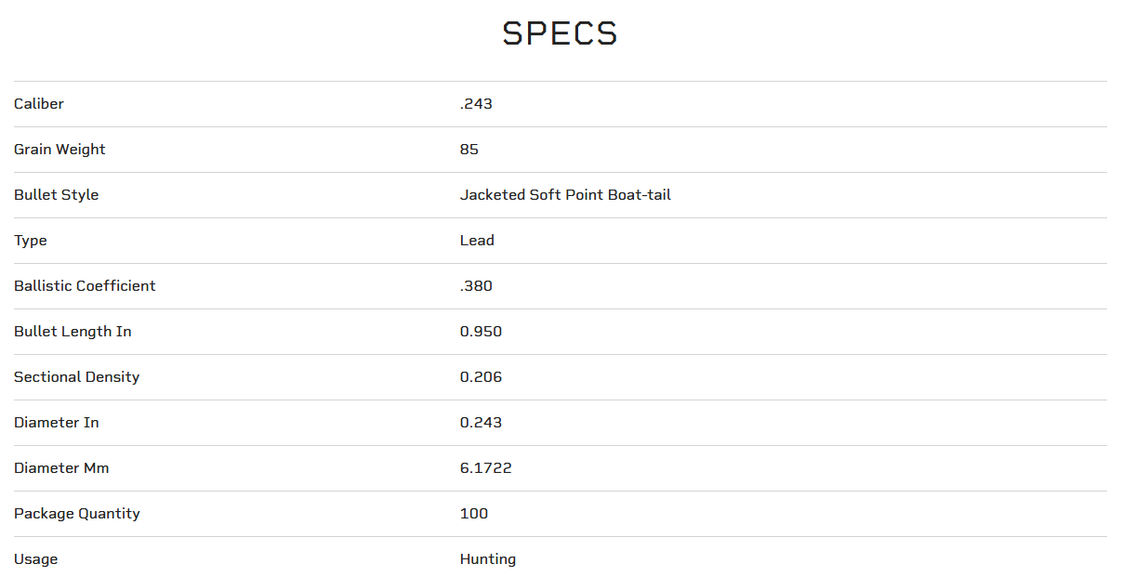The height and width of the screenshot is (577, 1122).
Task: Select the 0.950 bullet length value
Action: pos(481,332)
